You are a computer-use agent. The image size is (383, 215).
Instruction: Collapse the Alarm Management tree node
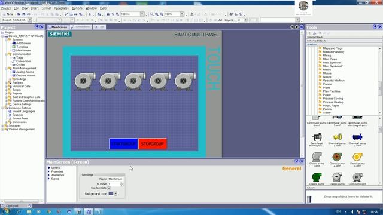click(7, 69)
